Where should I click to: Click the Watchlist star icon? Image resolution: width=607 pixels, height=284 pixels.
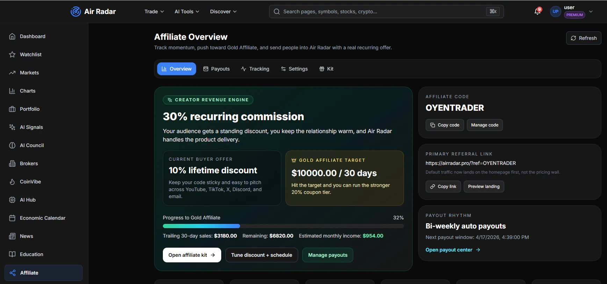pyautogui.click(x=12, y=54)
